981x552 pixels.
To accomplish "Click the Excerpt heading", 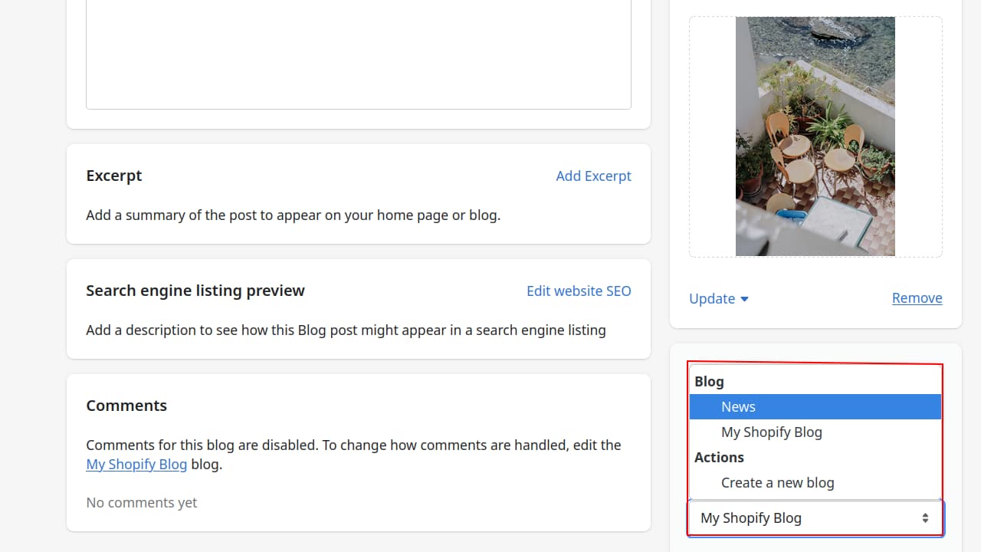I will tap(114, 176).
